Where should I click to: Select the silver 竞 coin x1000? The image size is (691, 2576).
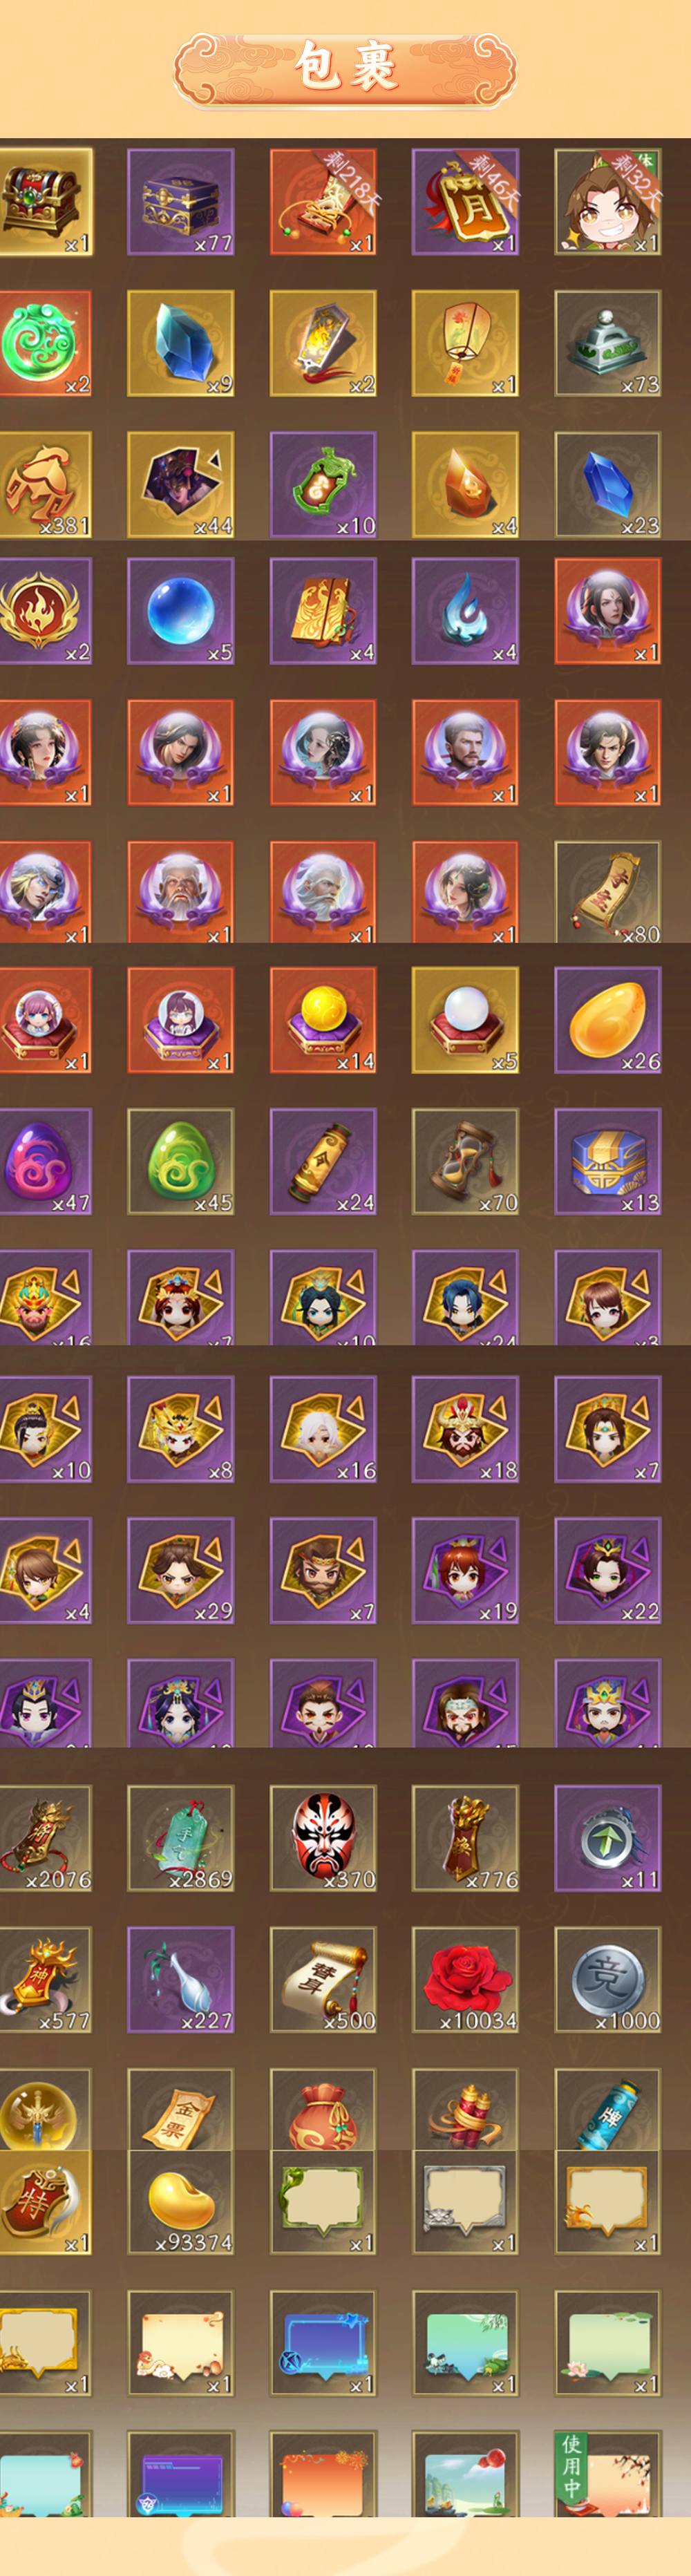(x=608, y=1979)
